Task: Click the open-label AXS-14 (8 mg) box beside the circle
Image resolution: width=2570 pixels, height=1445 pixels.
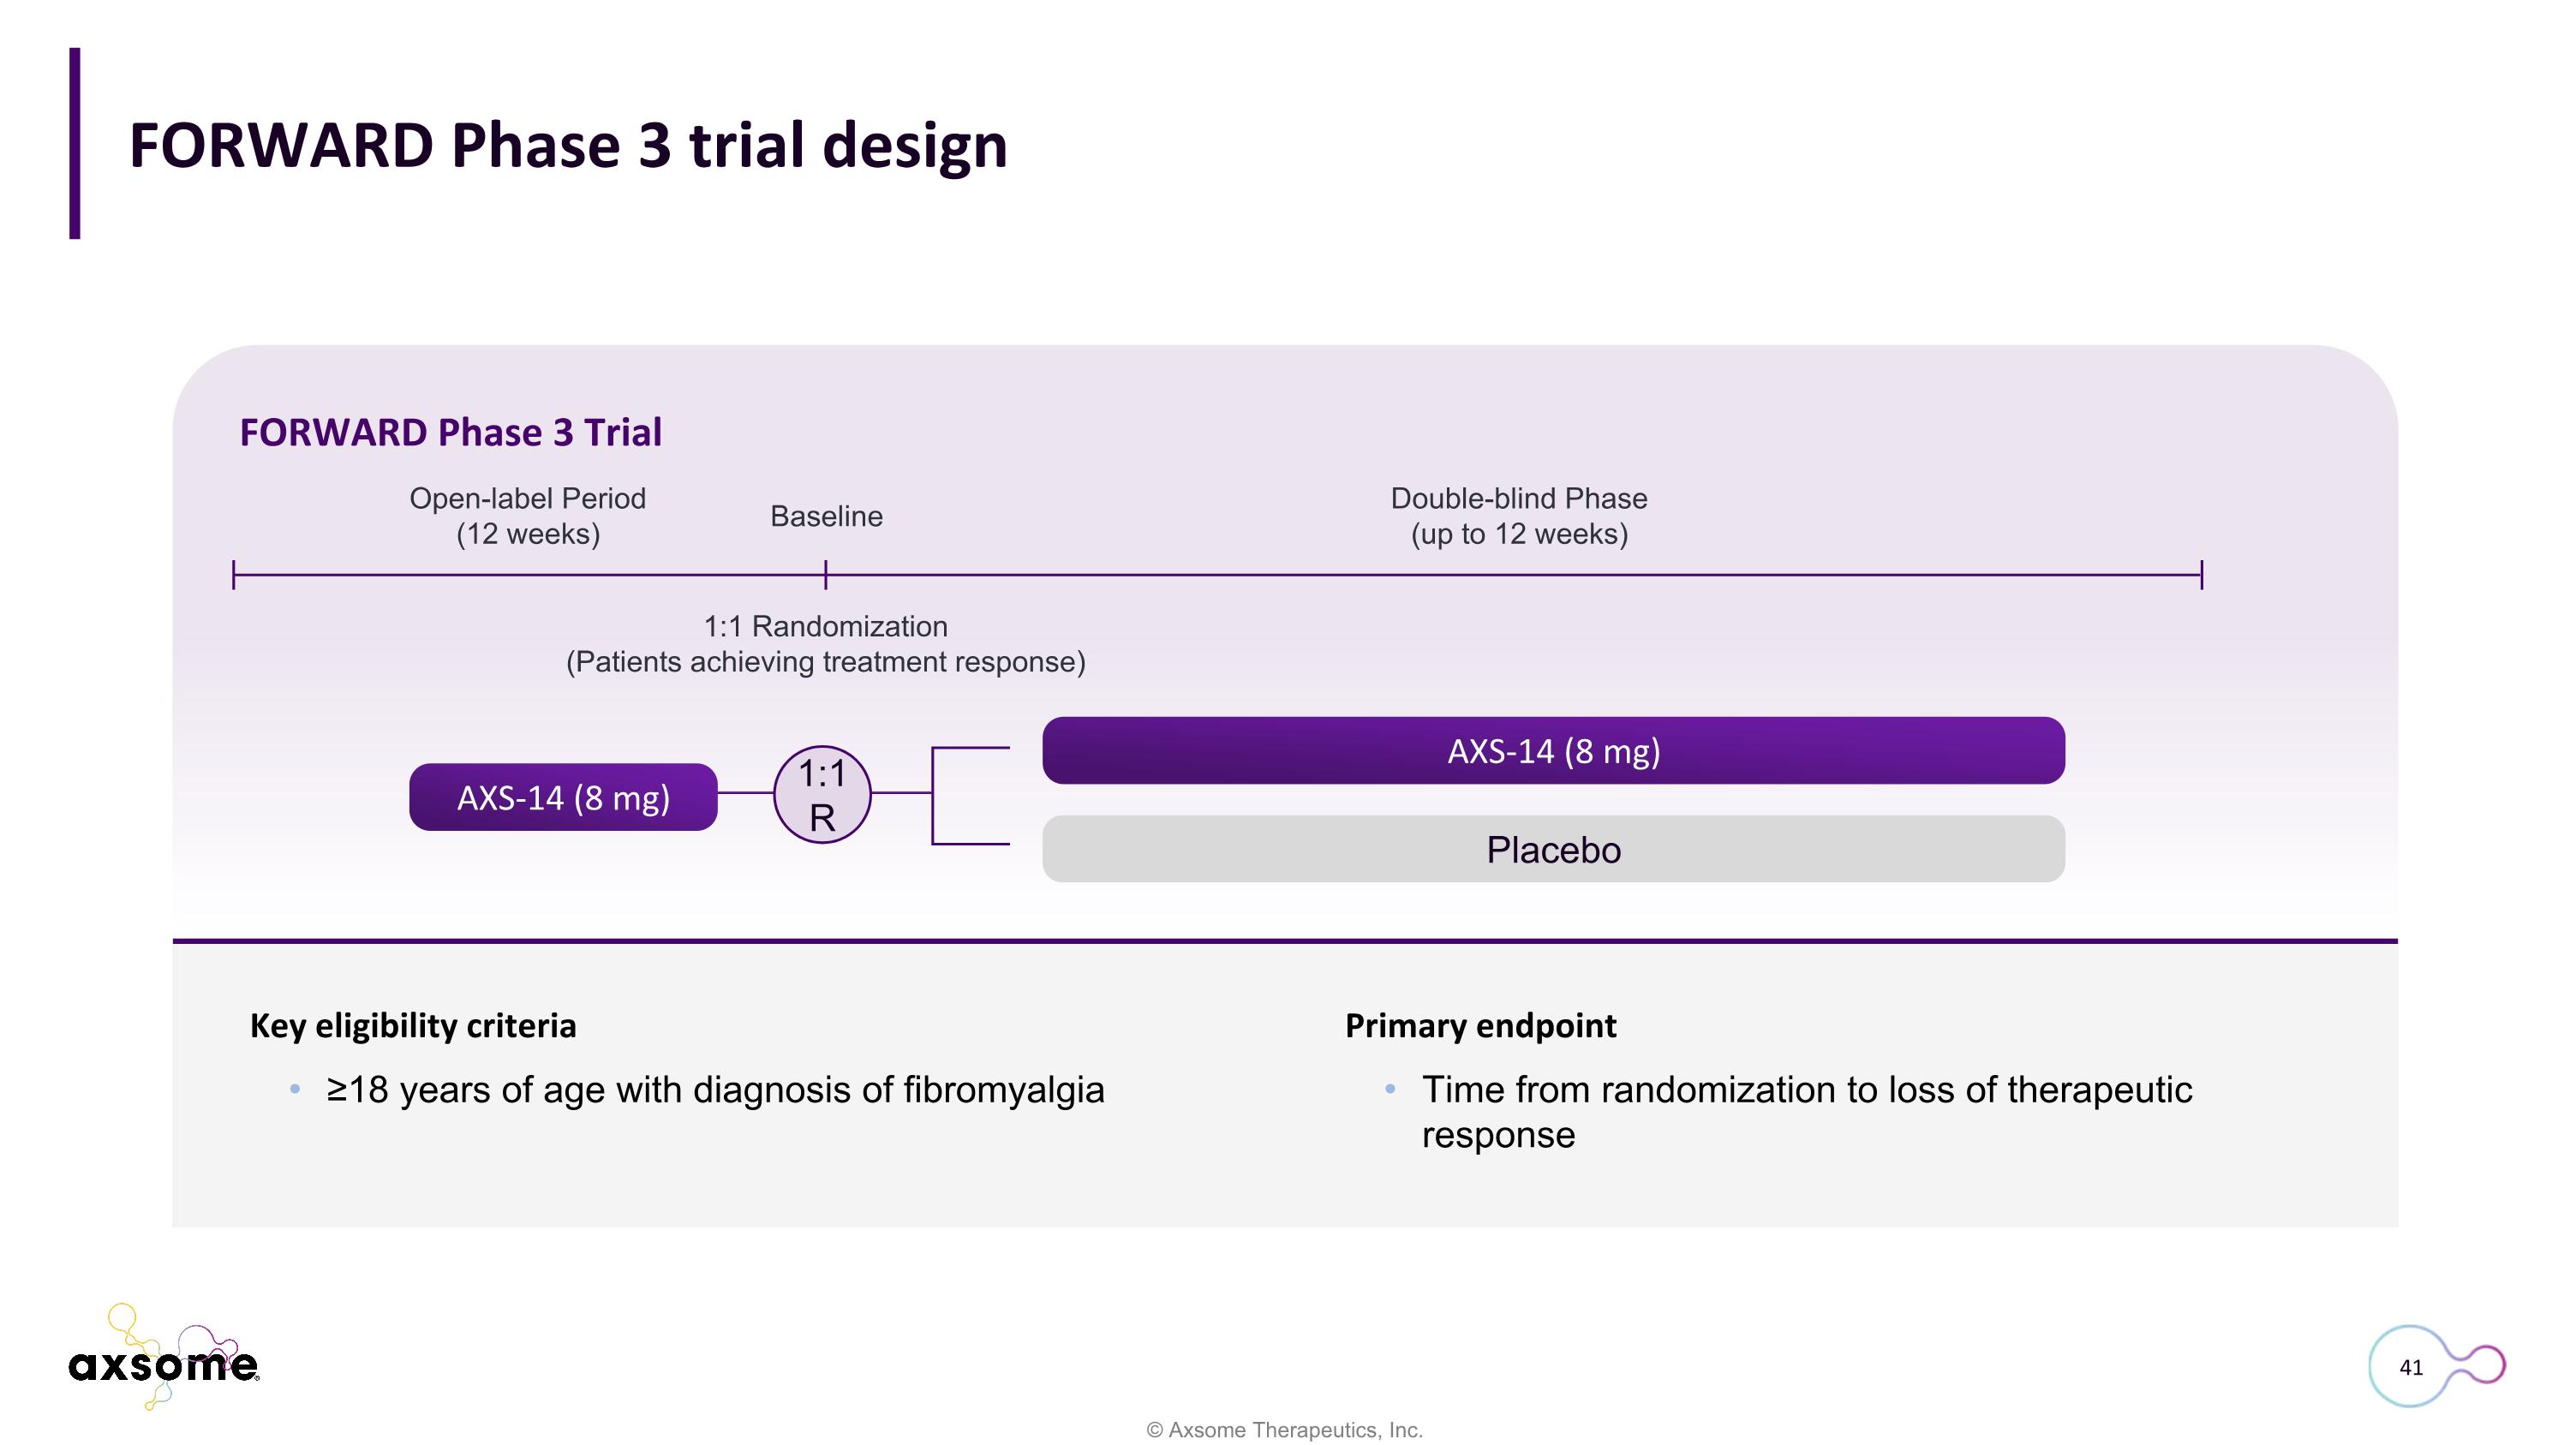Action: 563,797
